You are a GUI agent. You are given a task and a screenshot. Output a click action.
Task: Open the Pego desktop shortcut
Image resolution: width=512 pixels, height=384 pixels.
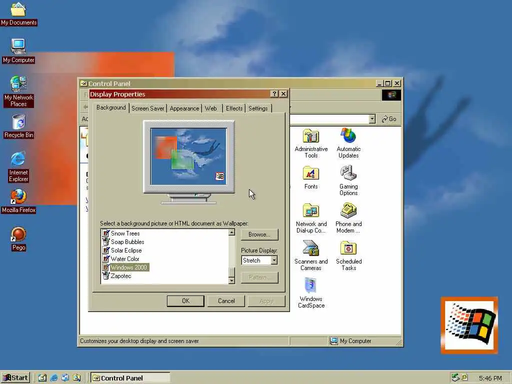tap(18, 238)
